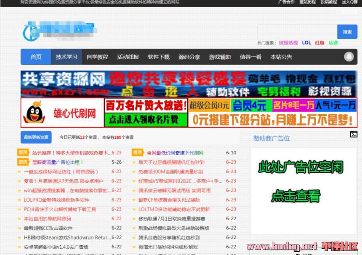The height and width of the screenshot is (255, 362).
Task: Open the 月底联通送7天免流 post
Action: pos(64,181)
